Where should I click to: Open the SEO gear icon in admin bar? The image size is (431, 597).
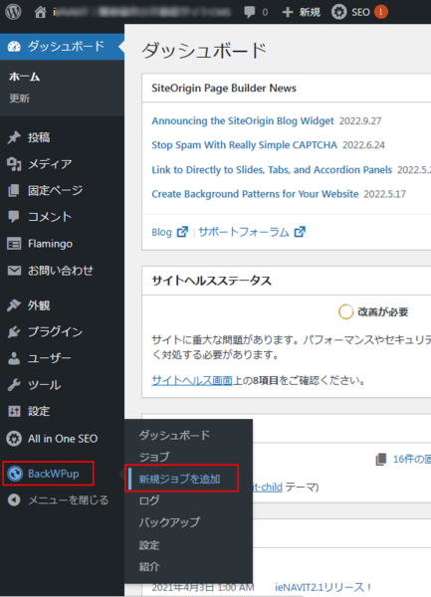tap(338, 12)
